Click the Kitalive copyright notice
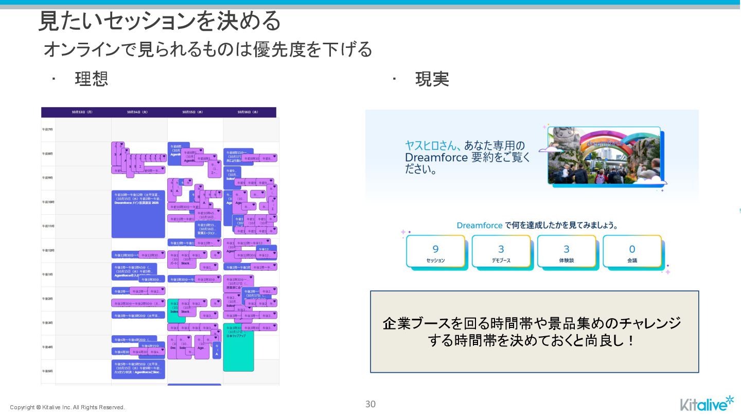The height and width of the screenshot is (417, 741). click(x=67, y=407)
